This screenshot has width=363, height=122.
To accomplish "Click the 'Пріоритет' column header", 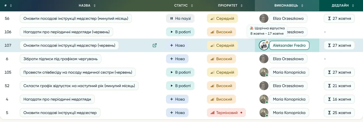I will (x=228, y=6).
